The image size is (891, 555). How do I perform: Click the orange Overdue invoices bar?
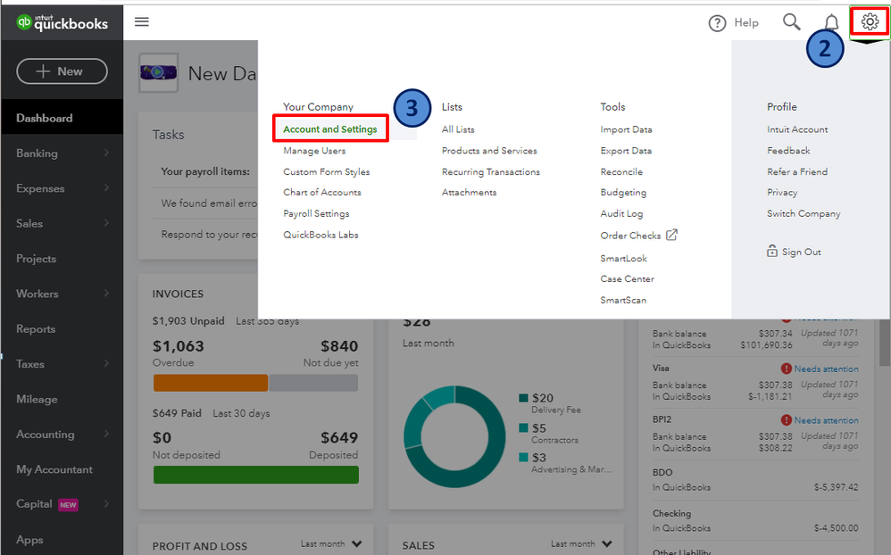click(x=211, y=383)
